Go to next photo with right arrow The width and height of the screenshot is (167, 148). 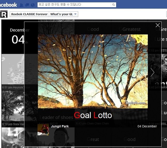coord(153,72)
